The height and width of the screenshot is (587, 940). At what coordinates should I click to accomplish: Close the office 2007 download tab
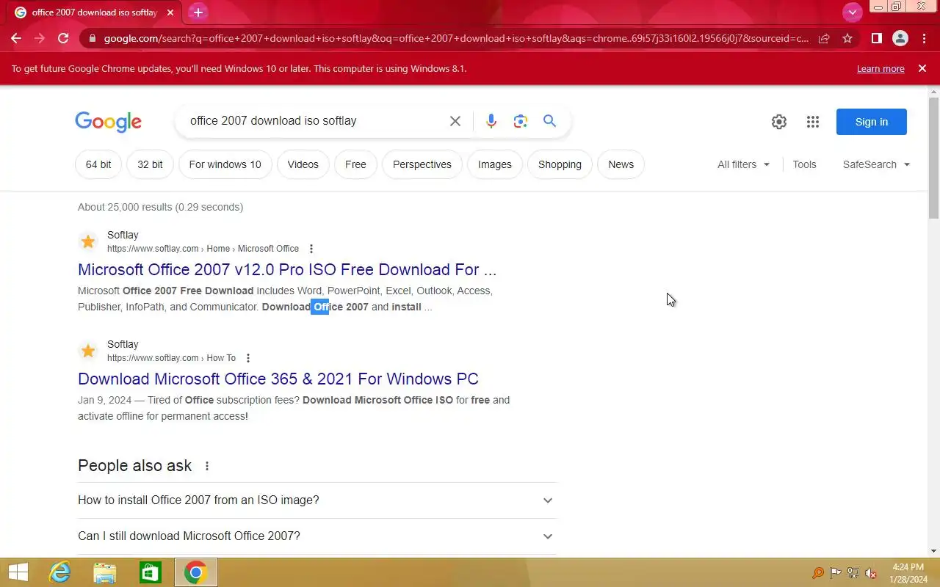[170, 12]
